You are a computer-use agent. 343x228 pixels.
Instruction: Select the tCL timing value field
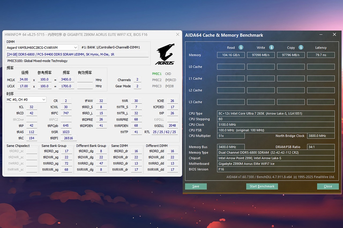coord(31,107)
